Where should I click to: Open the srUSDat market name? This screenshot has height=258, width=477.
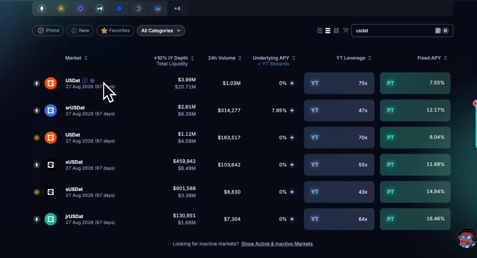point(75,108)
